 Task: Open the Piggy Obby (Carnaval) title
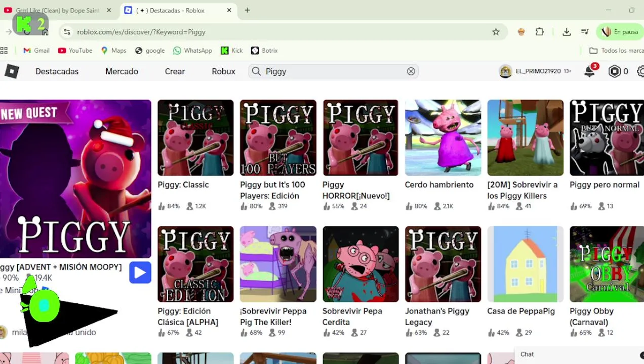(591, 316)
